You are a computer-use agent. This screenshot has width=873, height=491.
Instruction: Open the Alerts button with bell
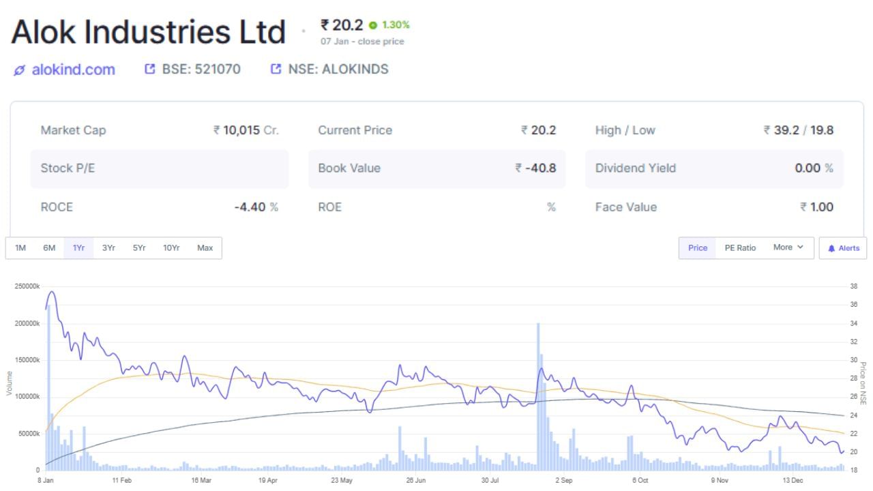tap(843, 248)
